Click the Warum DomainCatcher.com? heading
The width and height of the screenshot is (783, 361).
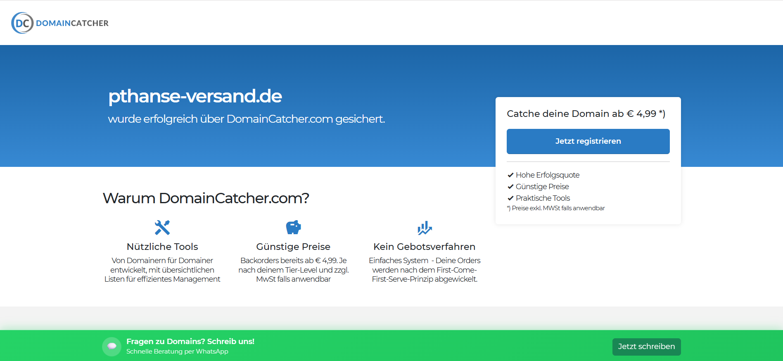[206, 198]
